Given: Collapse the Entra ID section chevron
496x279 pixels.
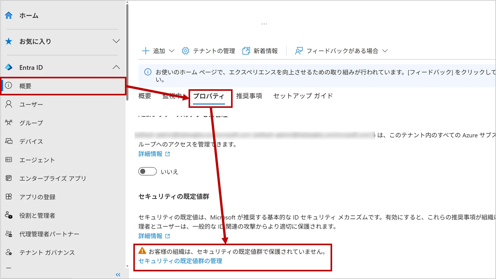Looking at the screenshot, I should pos(116,67).
